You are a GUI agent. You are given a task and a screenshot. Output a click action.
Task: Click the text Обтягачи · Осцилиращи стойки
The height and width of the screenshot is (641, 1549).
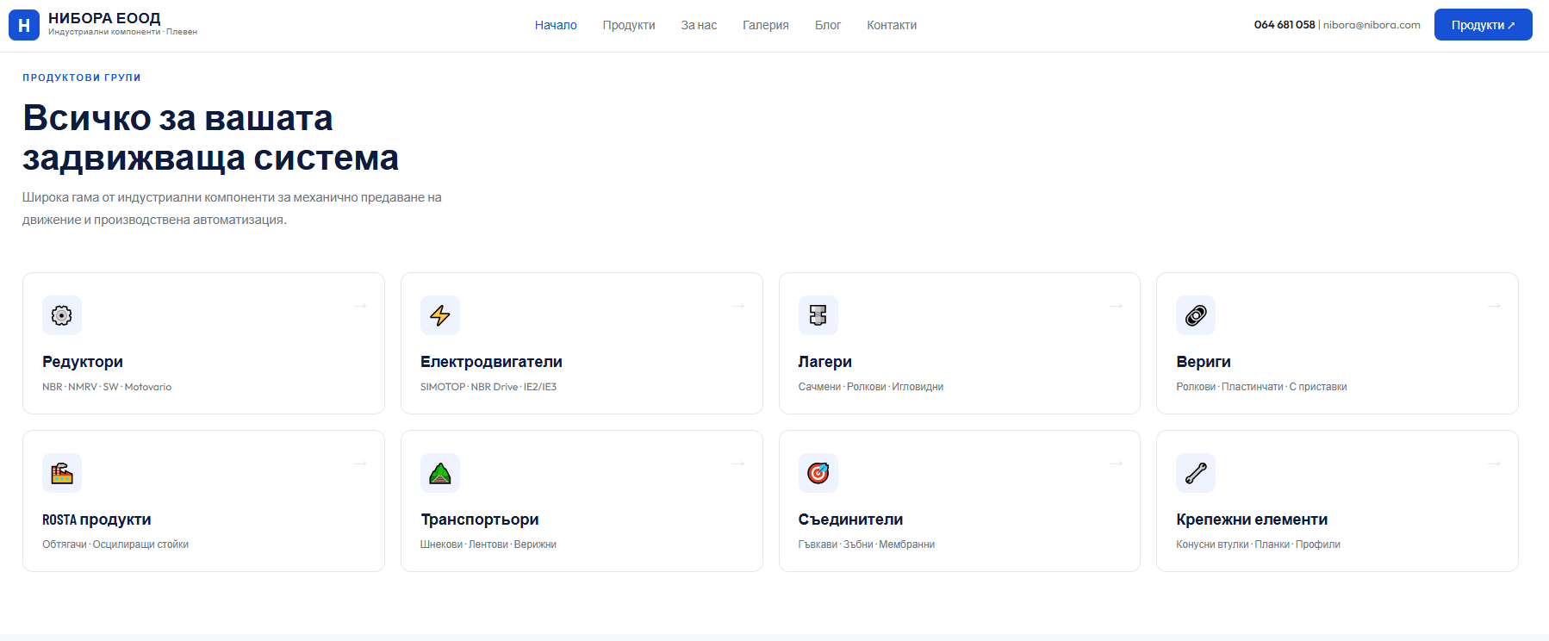click(115, 545)
